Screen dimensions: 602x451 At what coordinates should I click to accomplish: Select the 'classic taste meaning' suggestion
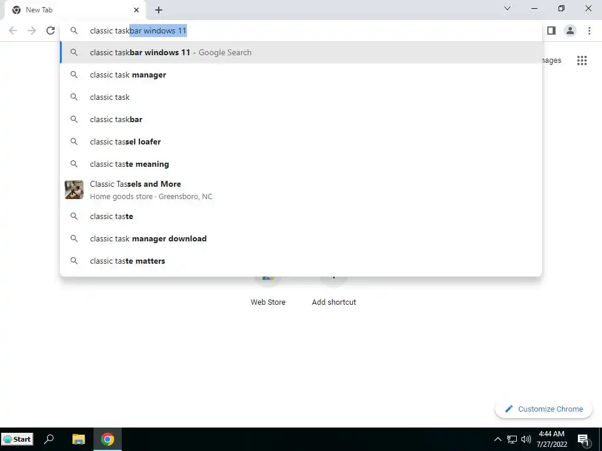302,164
